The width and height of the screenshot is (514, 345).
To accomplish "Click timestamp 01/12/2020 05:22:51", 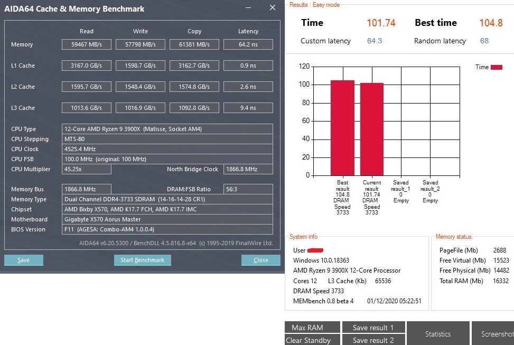I will point(394,301).
